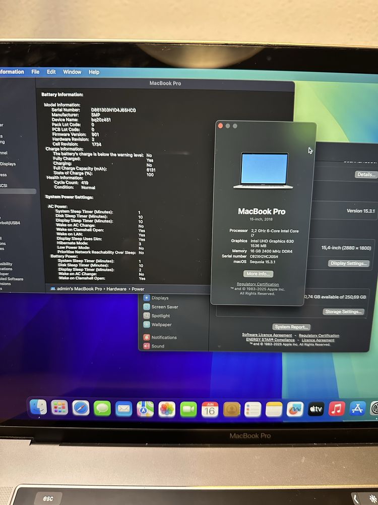The image size is (378, 505).
Task: Select Thunderbolt/USB4 row in System Information sidebar
Action: point(10,223)
